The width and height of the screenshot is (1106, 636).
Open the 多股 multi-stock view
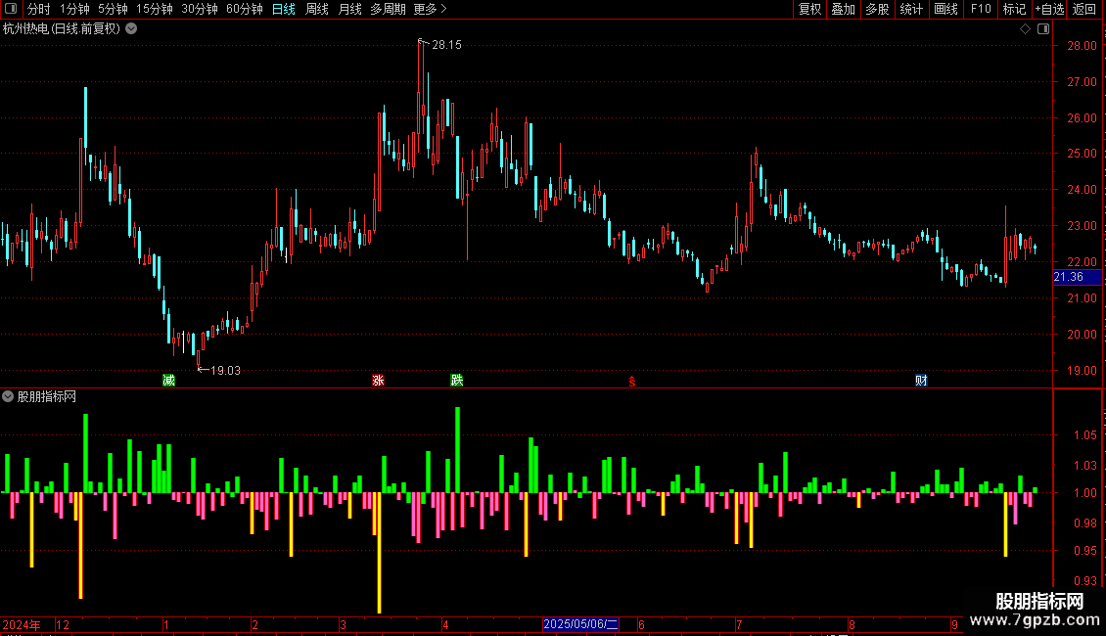coord(877,9)
